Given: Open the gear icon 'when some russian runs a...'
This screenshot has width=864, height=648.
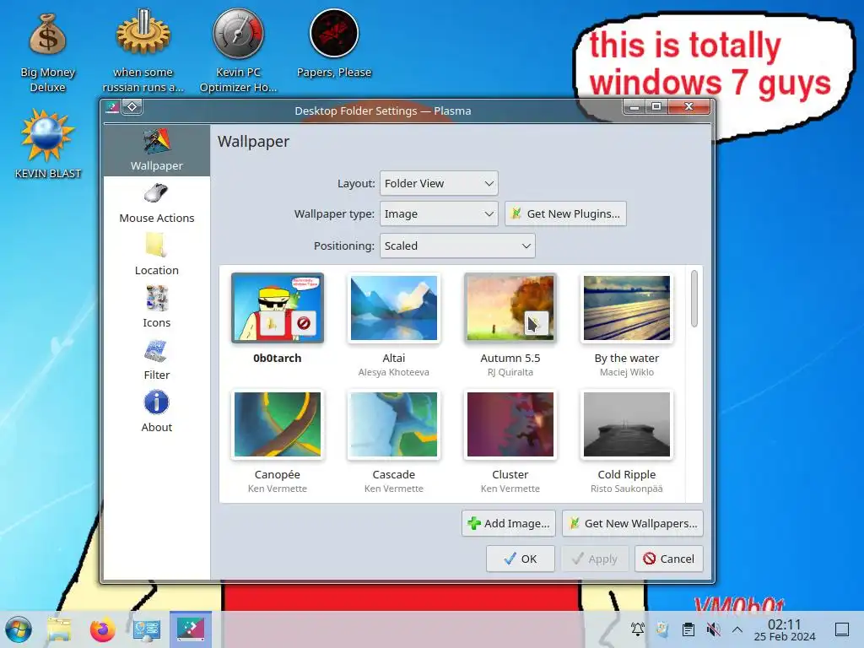Looking at the screenshot, I should (143, 51).
